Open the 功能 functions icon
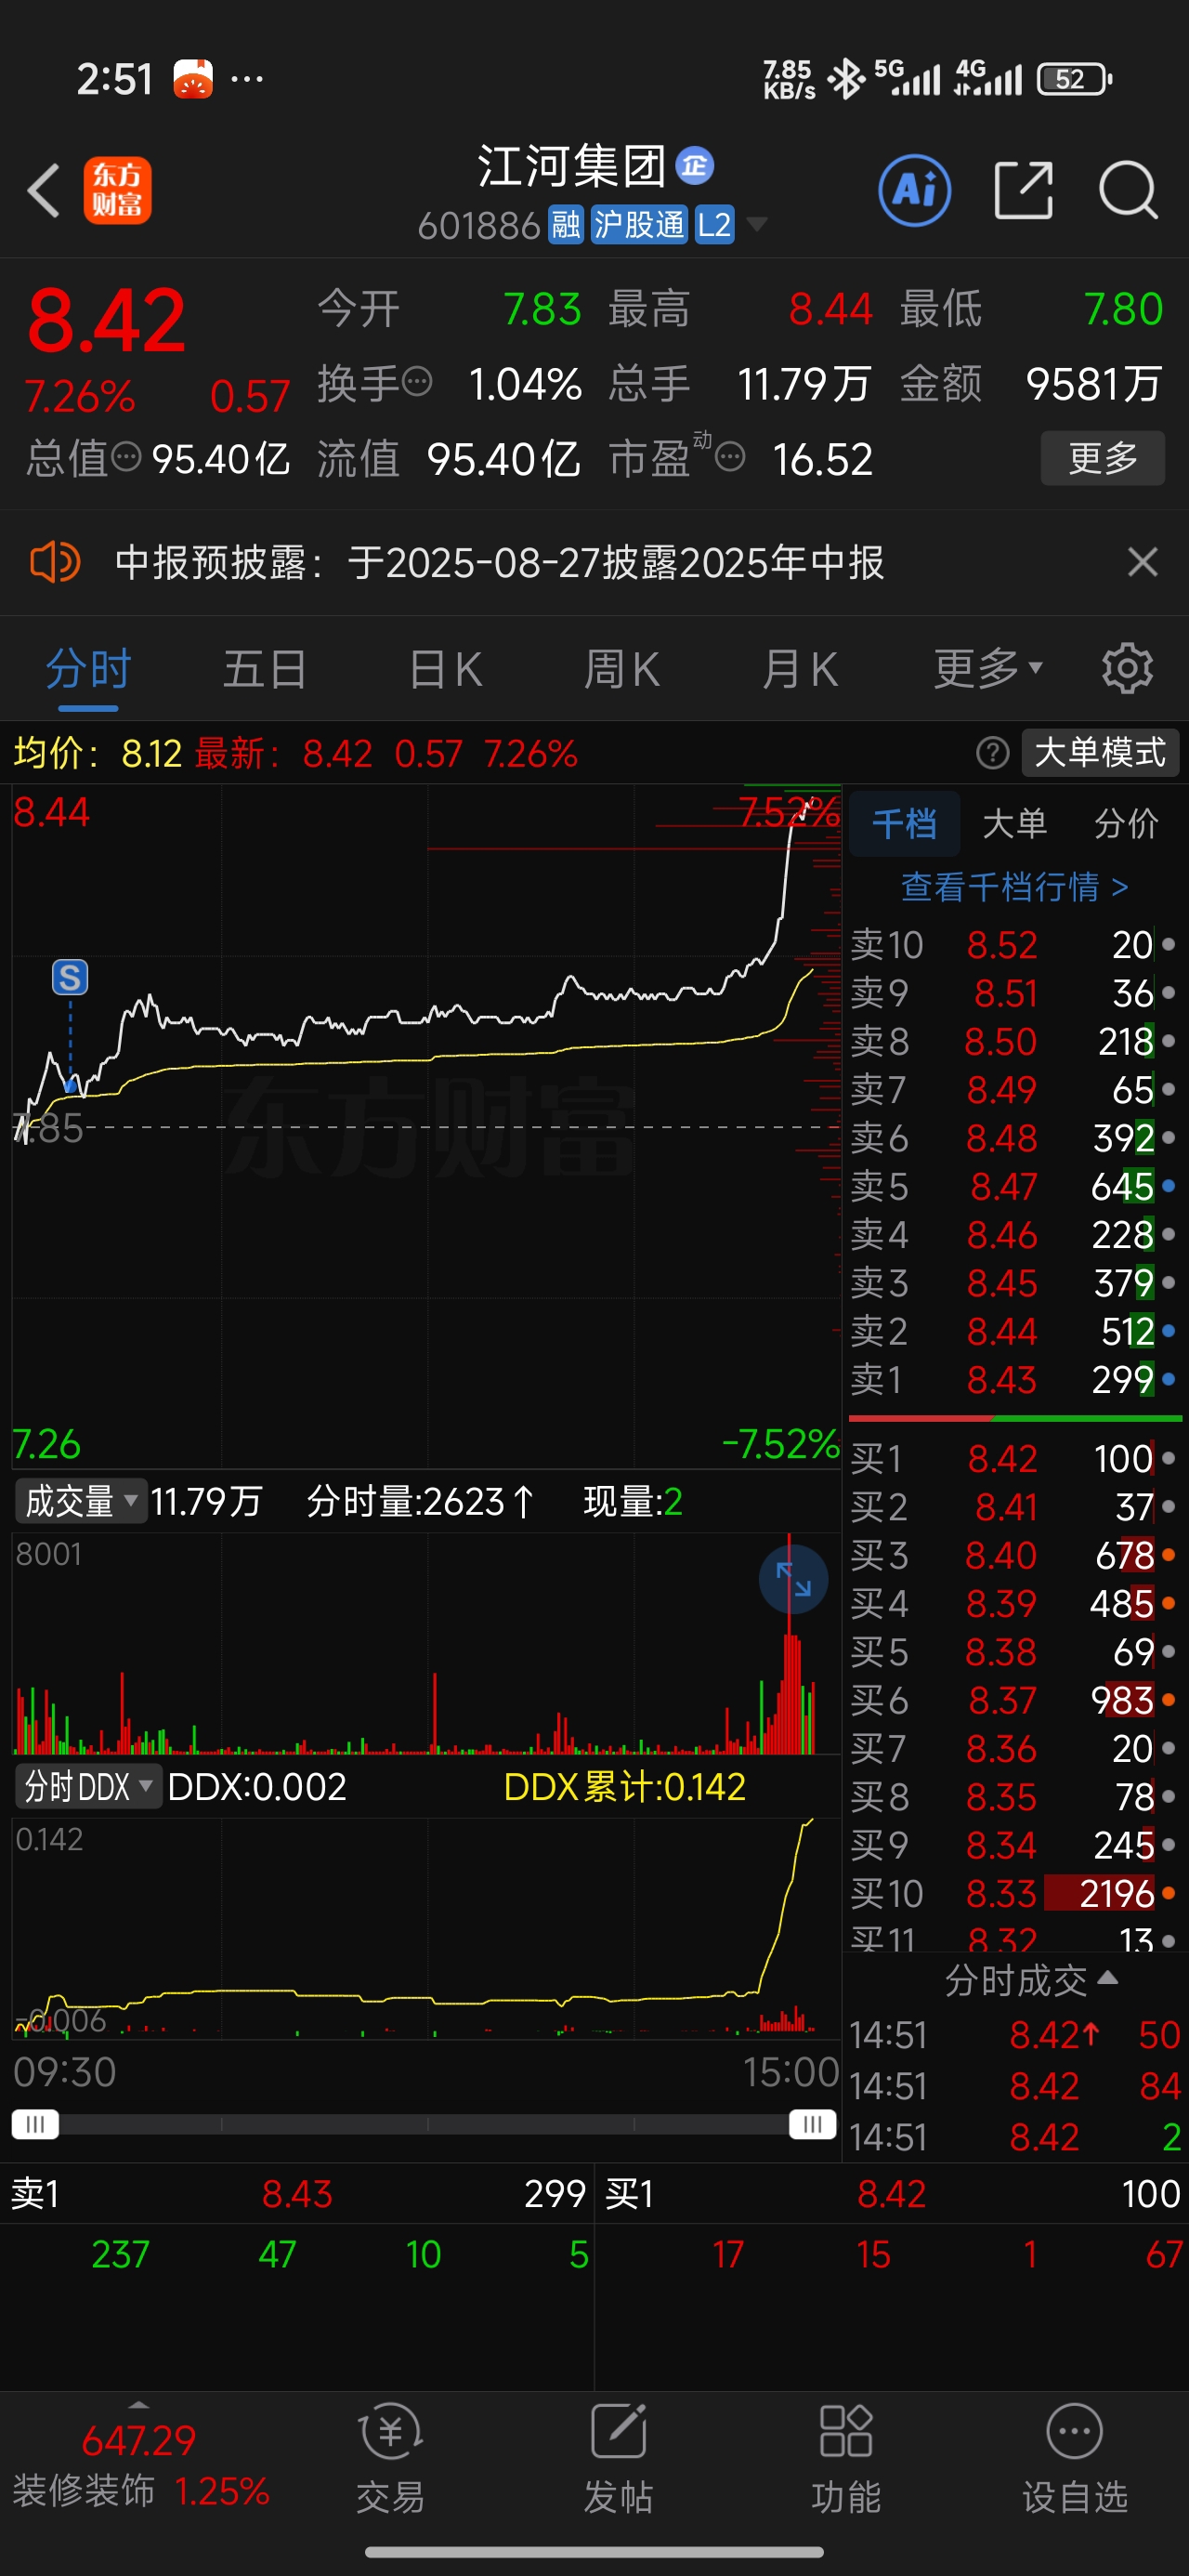 (x=846, y=2458)
